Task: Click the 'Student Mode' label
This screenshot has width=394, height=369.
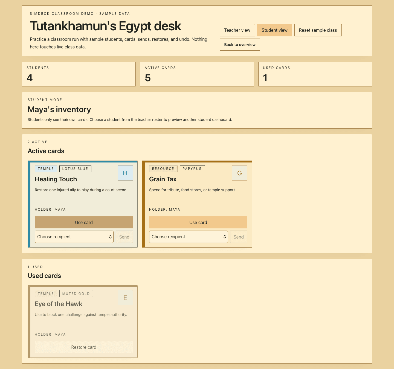Action: [45, 100]
